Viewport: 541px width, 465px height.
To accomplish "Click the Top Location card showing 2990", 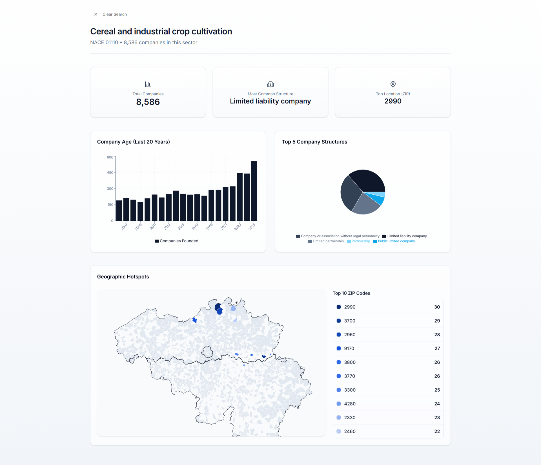I will tap(393, 92).
